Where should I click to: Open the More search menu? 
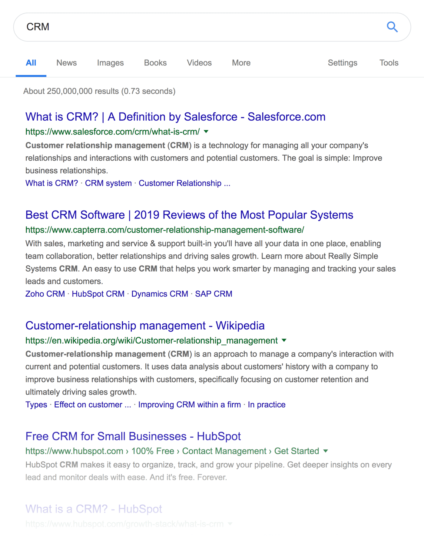tap(241, 63)
